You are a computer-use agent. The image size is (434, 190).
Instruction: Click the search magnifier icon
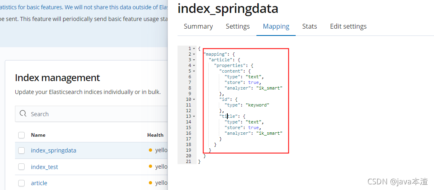[x=23, y=114]
